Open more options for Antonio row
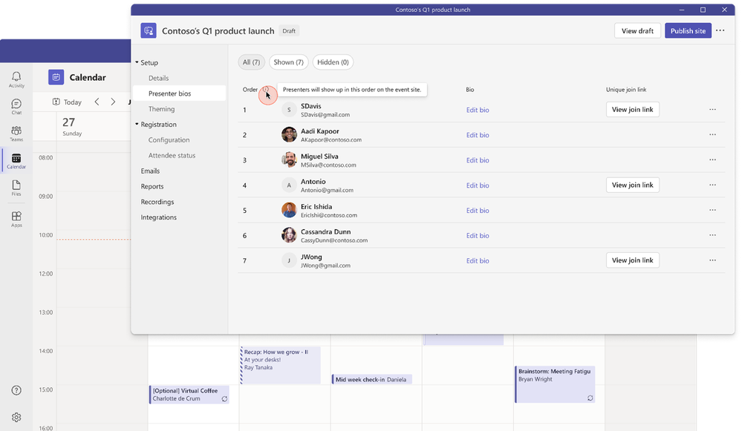 click(712, 185)
